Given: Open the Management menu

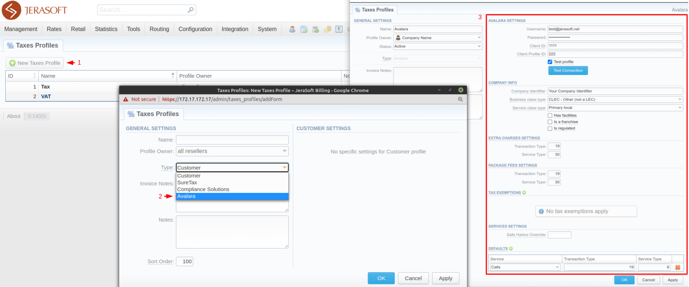Looking at the screenshot, I should point(21,29).
